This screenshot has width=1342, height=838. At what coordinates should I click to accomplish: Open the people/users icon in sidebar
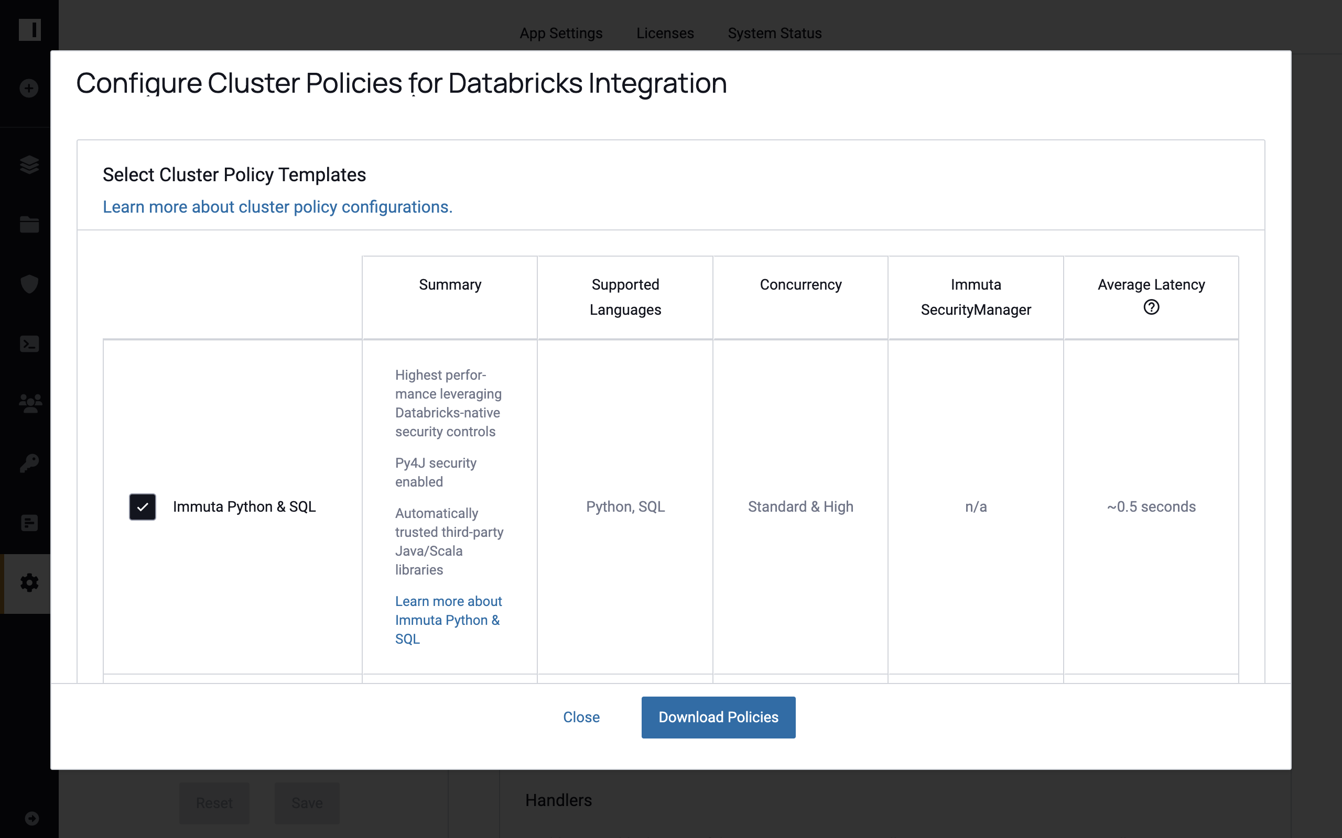coord(30,403)
